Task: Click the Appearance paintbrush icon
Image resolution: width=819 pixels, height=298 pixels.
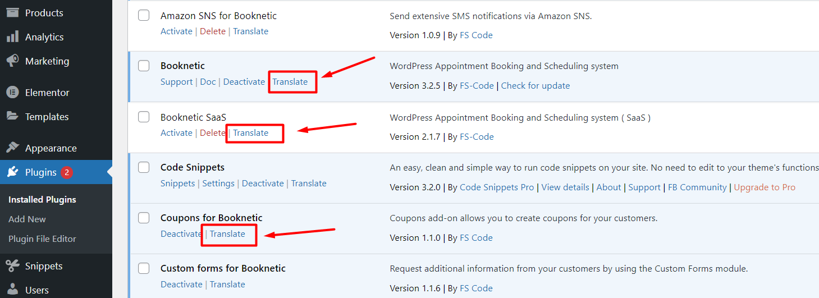Action: click(12, 148)
